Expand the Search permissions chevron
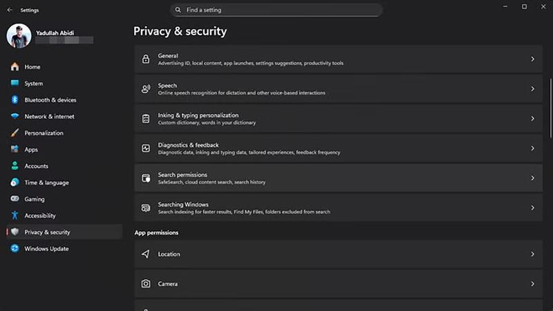This screenshot has width=553, height=311. 533,178
